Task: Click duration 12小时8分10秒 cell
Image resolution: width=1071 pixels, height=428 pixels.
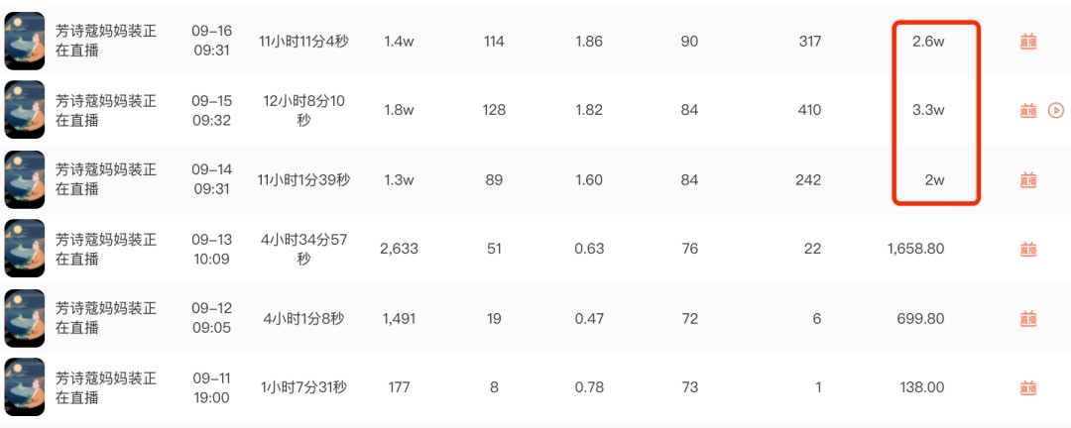Action: [304, 111]
